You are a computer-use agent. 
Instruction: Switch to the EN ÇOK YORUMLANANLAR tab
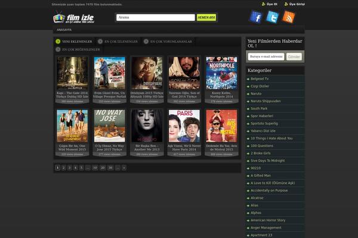click(x=168, y=42)
